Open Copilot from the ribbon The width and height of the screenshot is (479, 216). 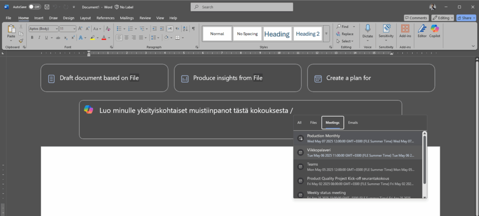pyautogui.click(x=435, y=31)
